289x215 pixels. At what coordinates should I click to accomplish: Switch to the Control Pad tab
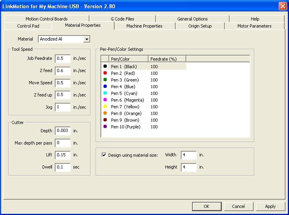(28, 26)
